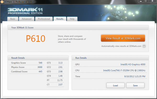
Task: Click the PT value 11.75
Action: coord(60,80)
